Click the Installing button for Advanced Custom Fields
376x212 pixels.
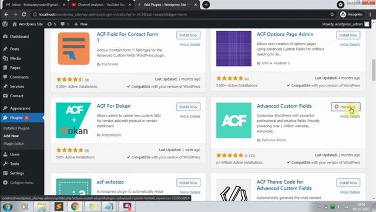(345, 107)
